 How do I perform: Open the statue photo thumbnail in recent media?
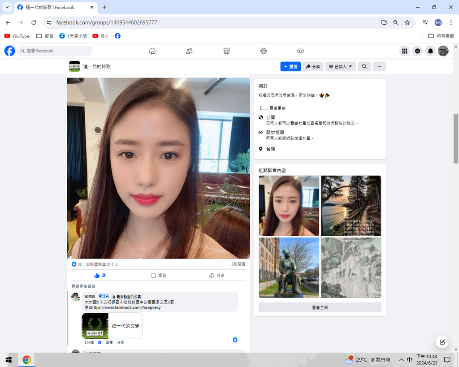point(289,268)
